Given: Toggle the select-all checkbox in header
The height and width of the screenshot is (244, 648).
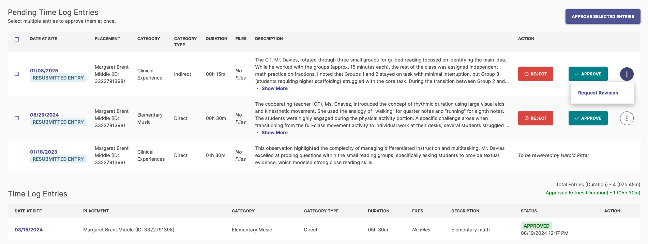Looking at the screenshot, I should (x=17, y=39).
